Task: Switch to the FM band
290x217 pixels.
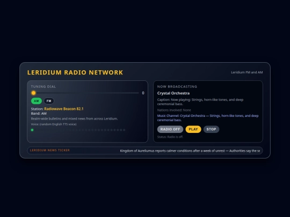Action: point(49,101)
